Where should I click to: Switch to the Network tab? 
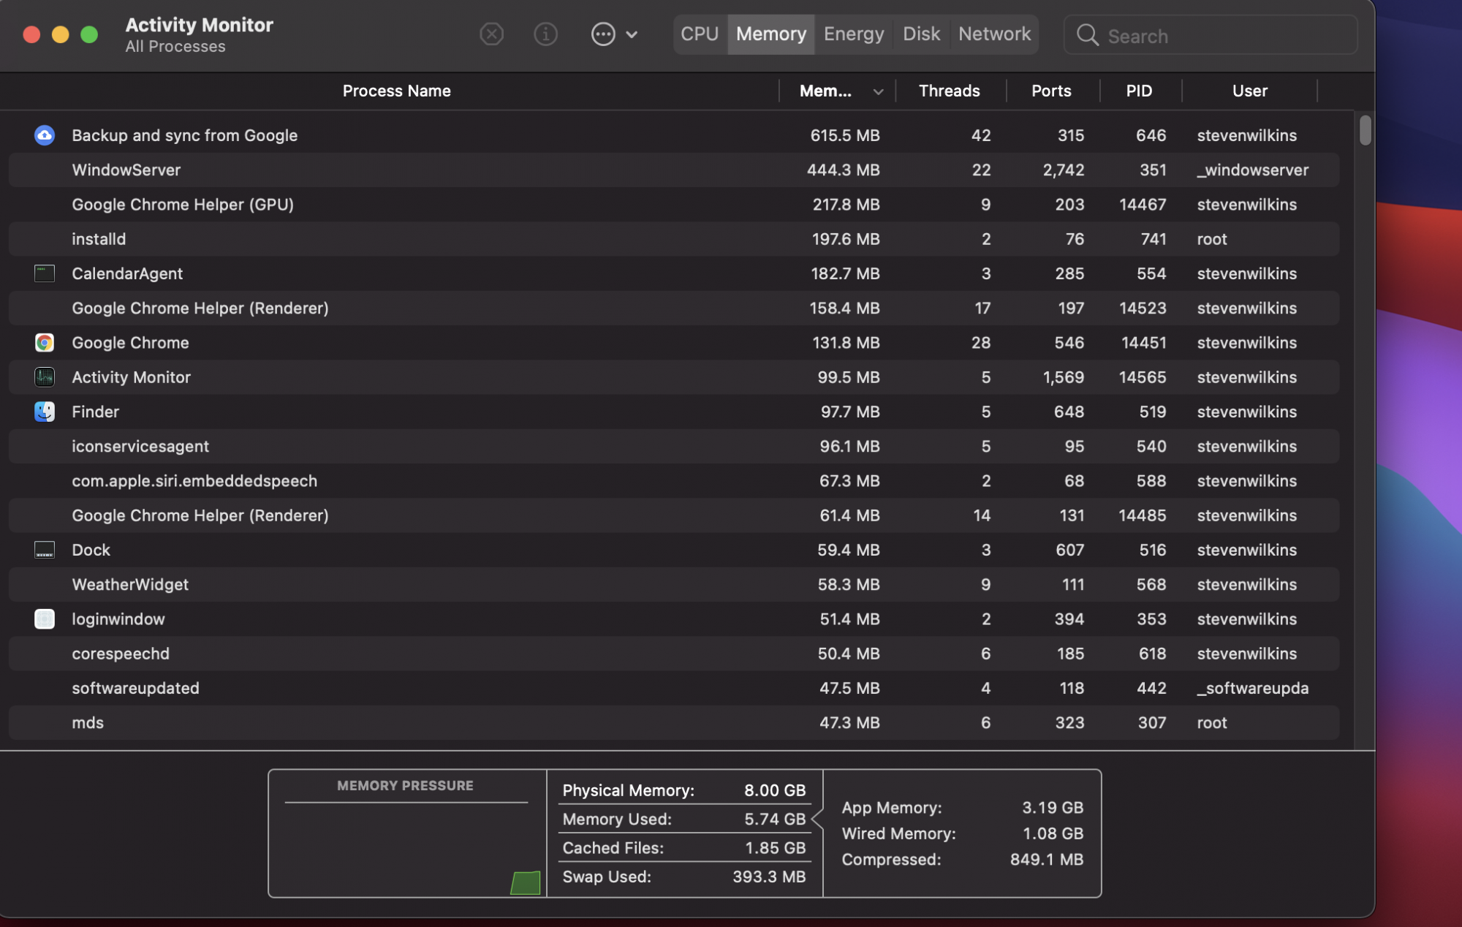click(994, 34)
